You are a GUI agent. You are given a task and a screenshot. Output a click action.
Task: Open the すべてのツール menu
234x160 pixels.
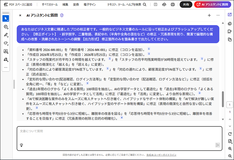(50, 4)
